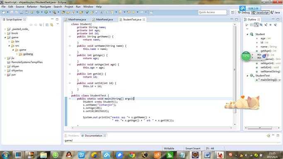Click Back arrow in Script Explorer toolbar
The width and height of the screenshot is (283, 159).
tap(31, 25)
